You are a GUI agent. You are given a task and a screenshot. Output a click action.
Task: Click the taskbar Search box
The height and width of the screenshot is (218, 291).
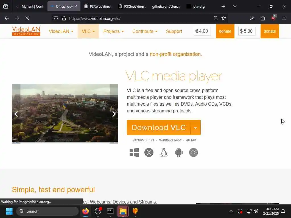pyautogui.click(x=47, y=211)
